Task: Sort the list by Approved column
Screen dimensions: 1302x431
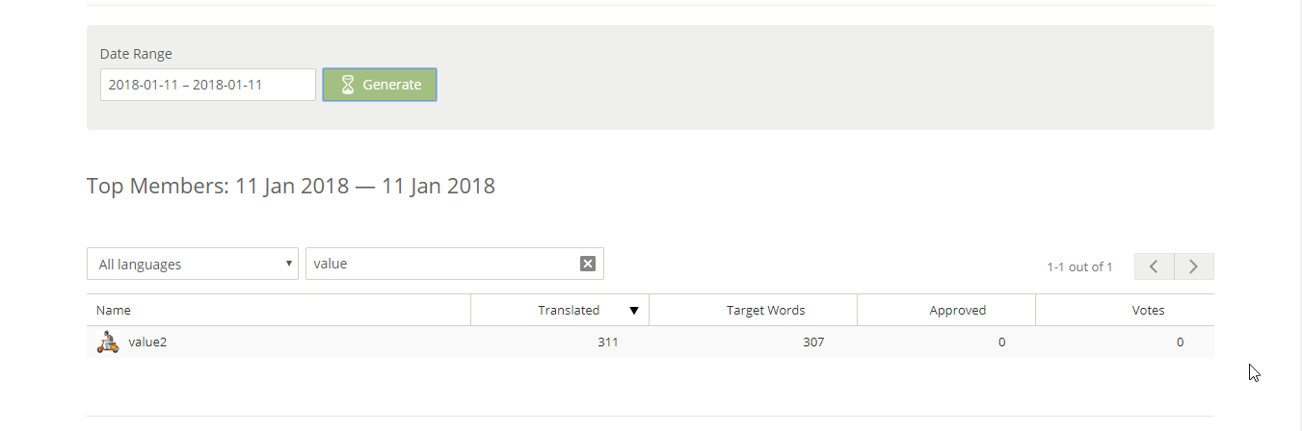Action: [957, 311]
